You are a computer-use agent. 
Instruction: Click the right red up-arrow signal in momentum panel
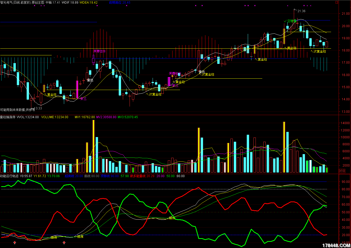click(64, 243)
